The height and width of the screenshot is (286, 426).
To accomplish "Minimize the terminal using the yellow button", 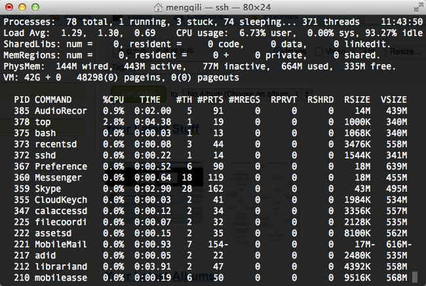I will tap(22, 7).
